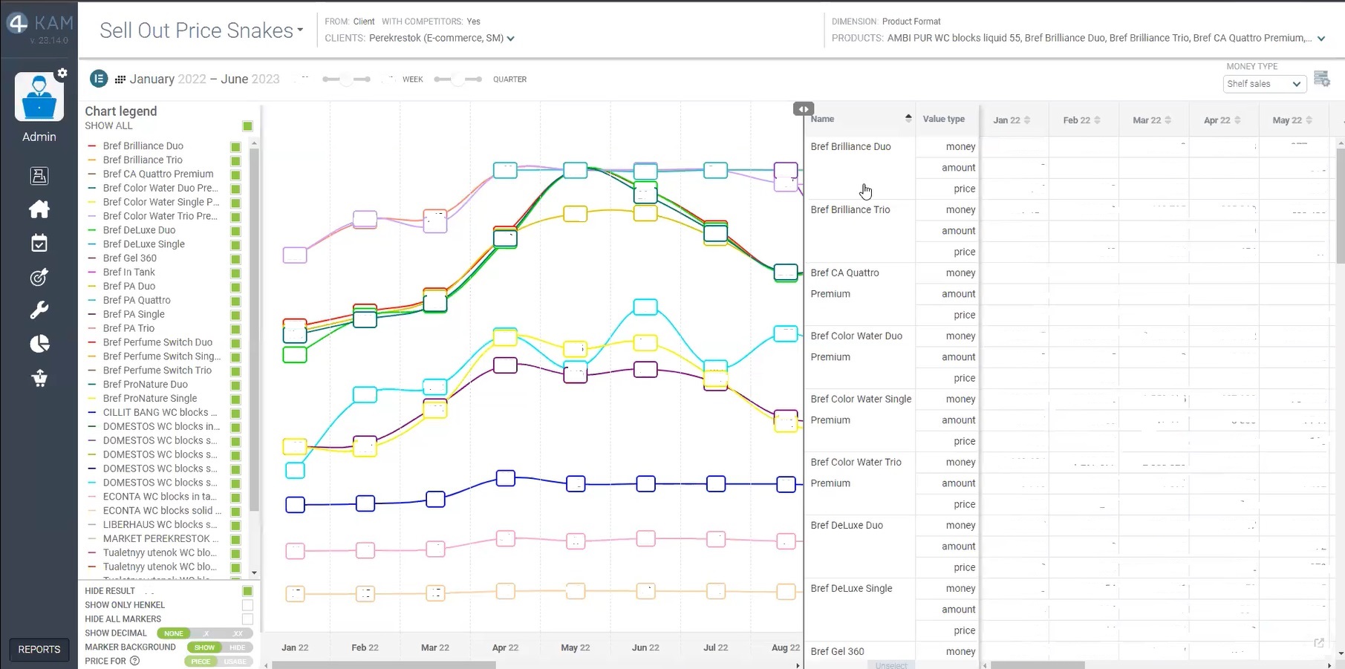Open Sell Out Price Snakes report dropdown

(201, 30)
